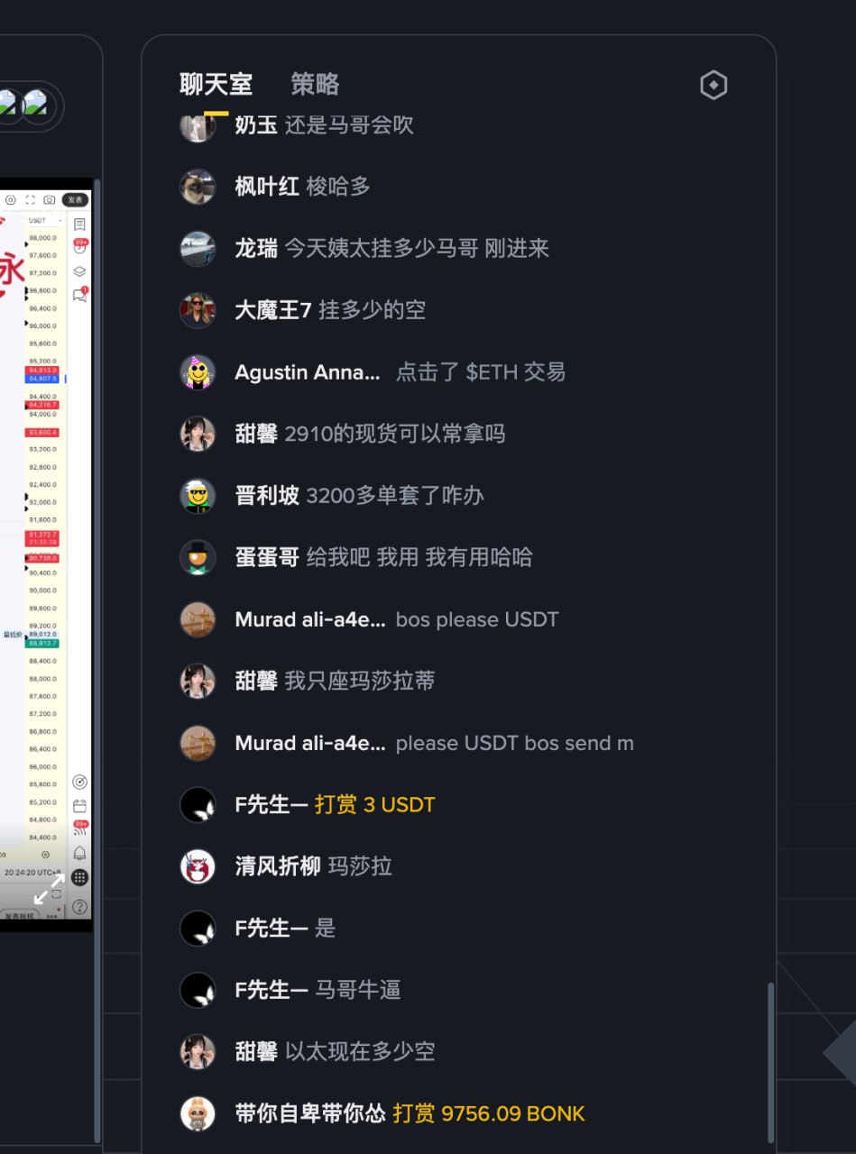The image size is (856, 1154).
Task: Open the bell alerts icon in chart sidebar
Action: click(x=79, y=853)
